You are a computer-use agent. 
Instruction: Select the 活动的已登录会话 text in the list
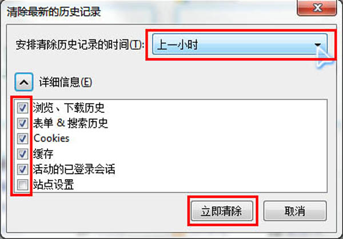click(74, 169)
